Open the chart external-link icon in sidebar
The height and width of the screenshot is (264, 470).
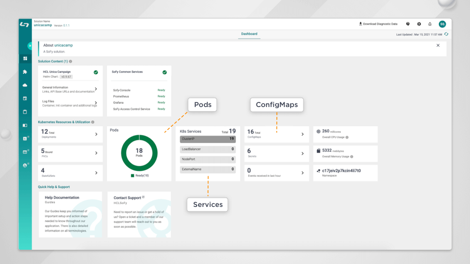point(26,139)
